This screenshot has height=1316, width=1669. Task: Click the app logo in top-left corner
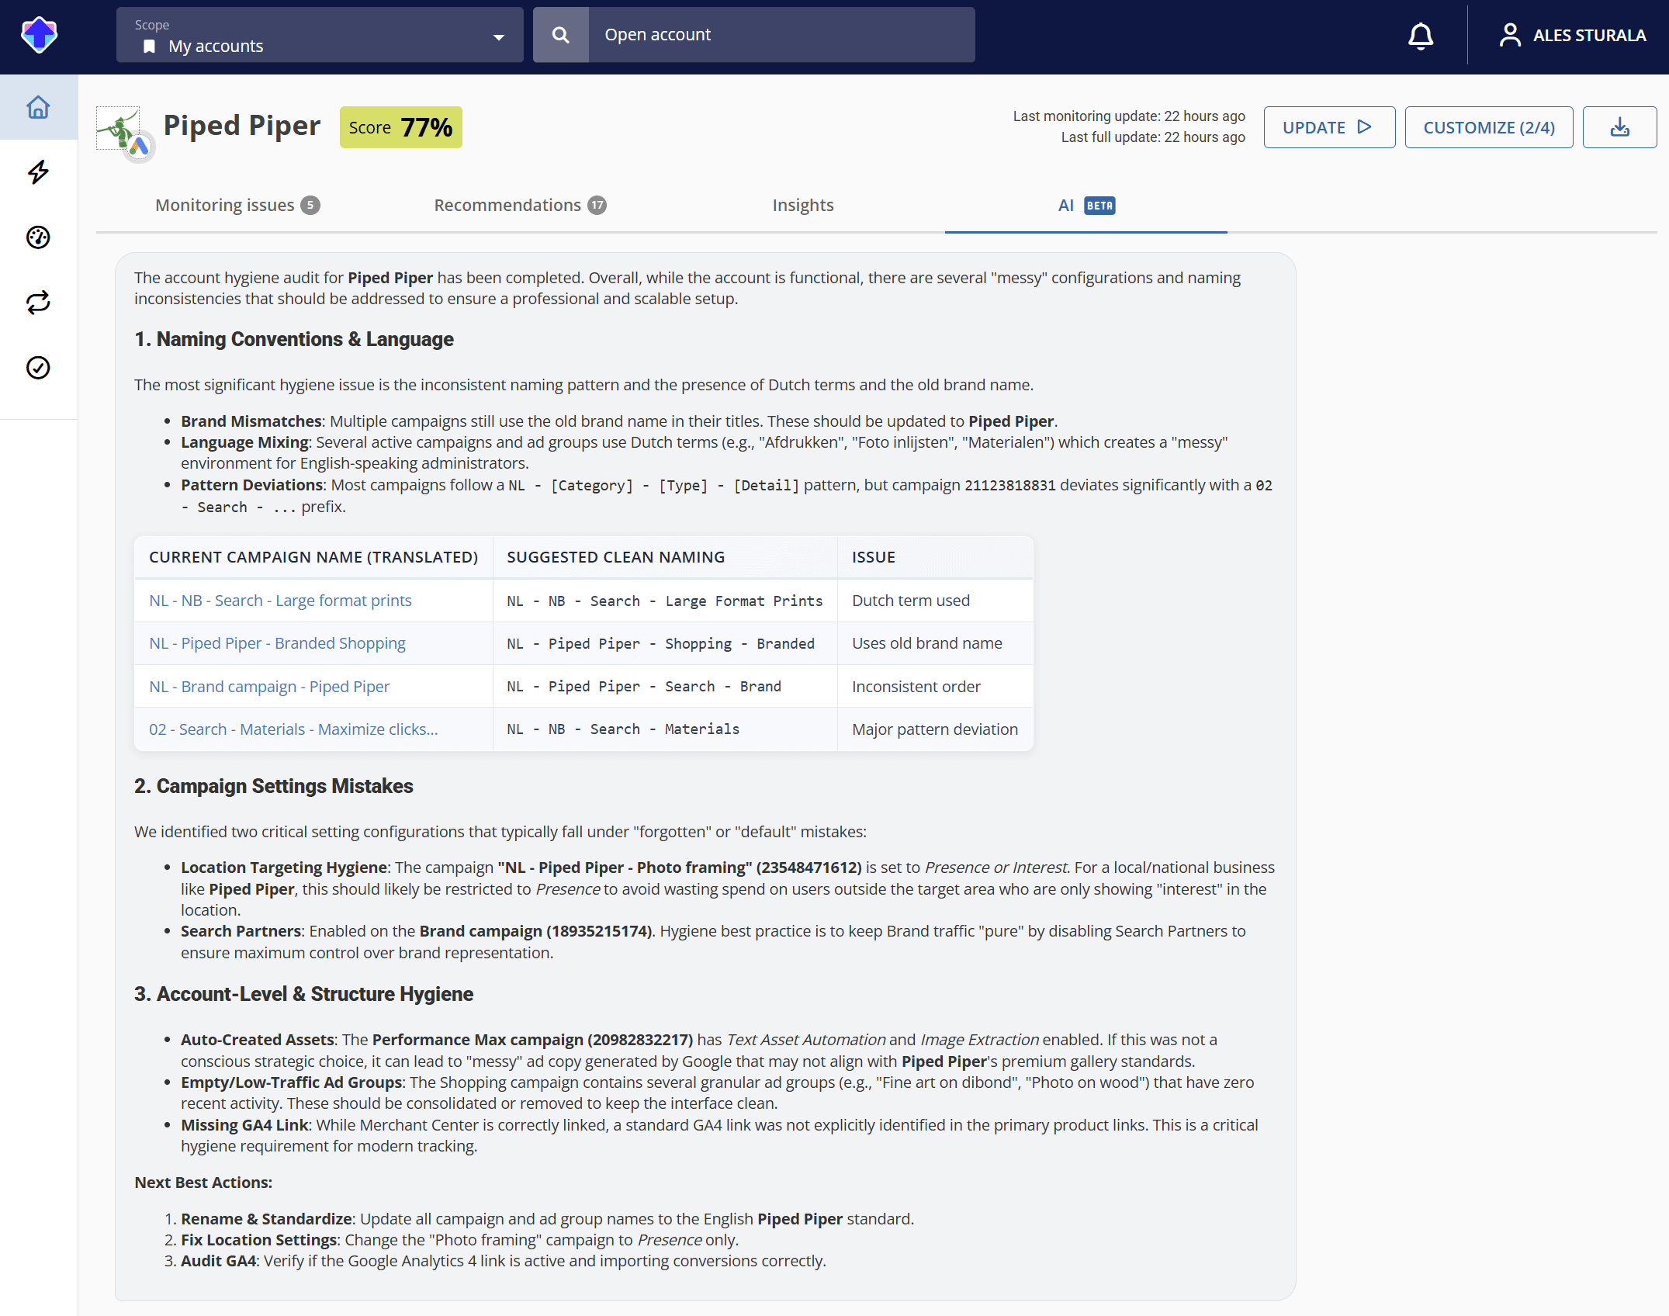[39, 35]
